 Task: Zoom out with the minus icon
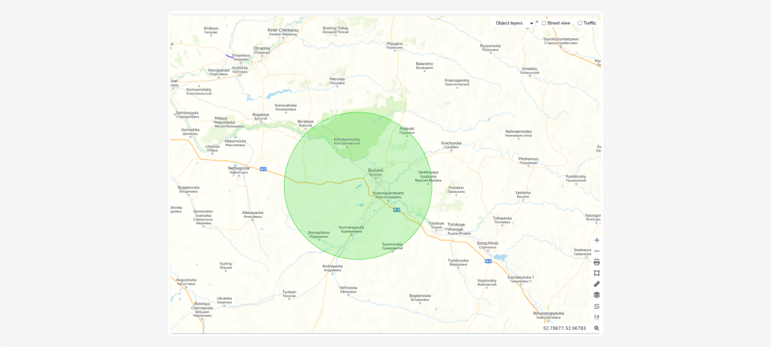pyautogui.click(x=596, y=251)
